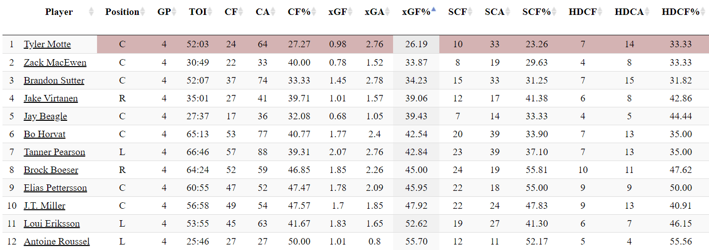This screenshot has width=709, height=250.
Task: Click the Position column sort arrows
Action: 143,12
